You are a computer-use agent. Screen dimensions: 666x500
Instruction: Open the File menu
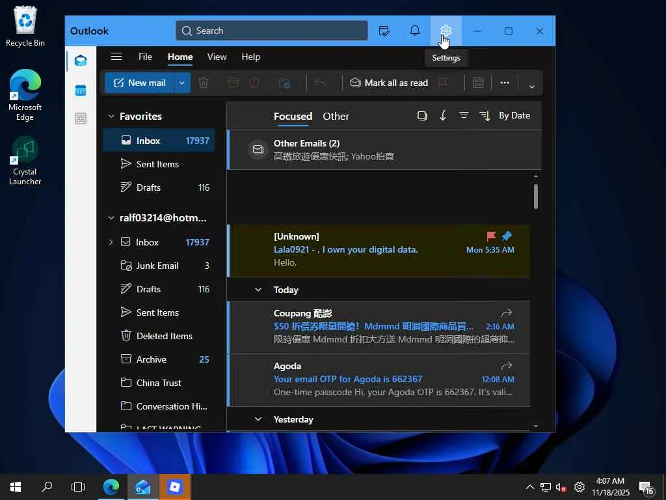(145, 57)
